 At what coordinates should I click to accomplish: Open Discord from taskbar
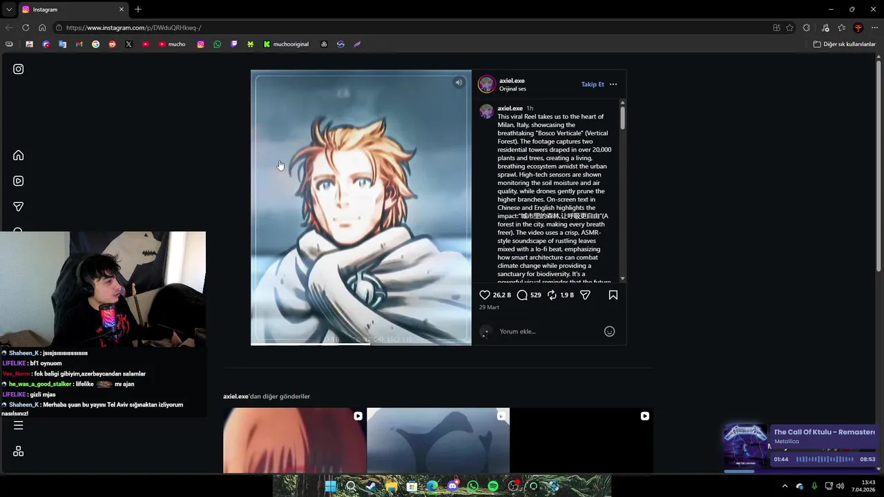pyautogui.click(x=452, y=486)
